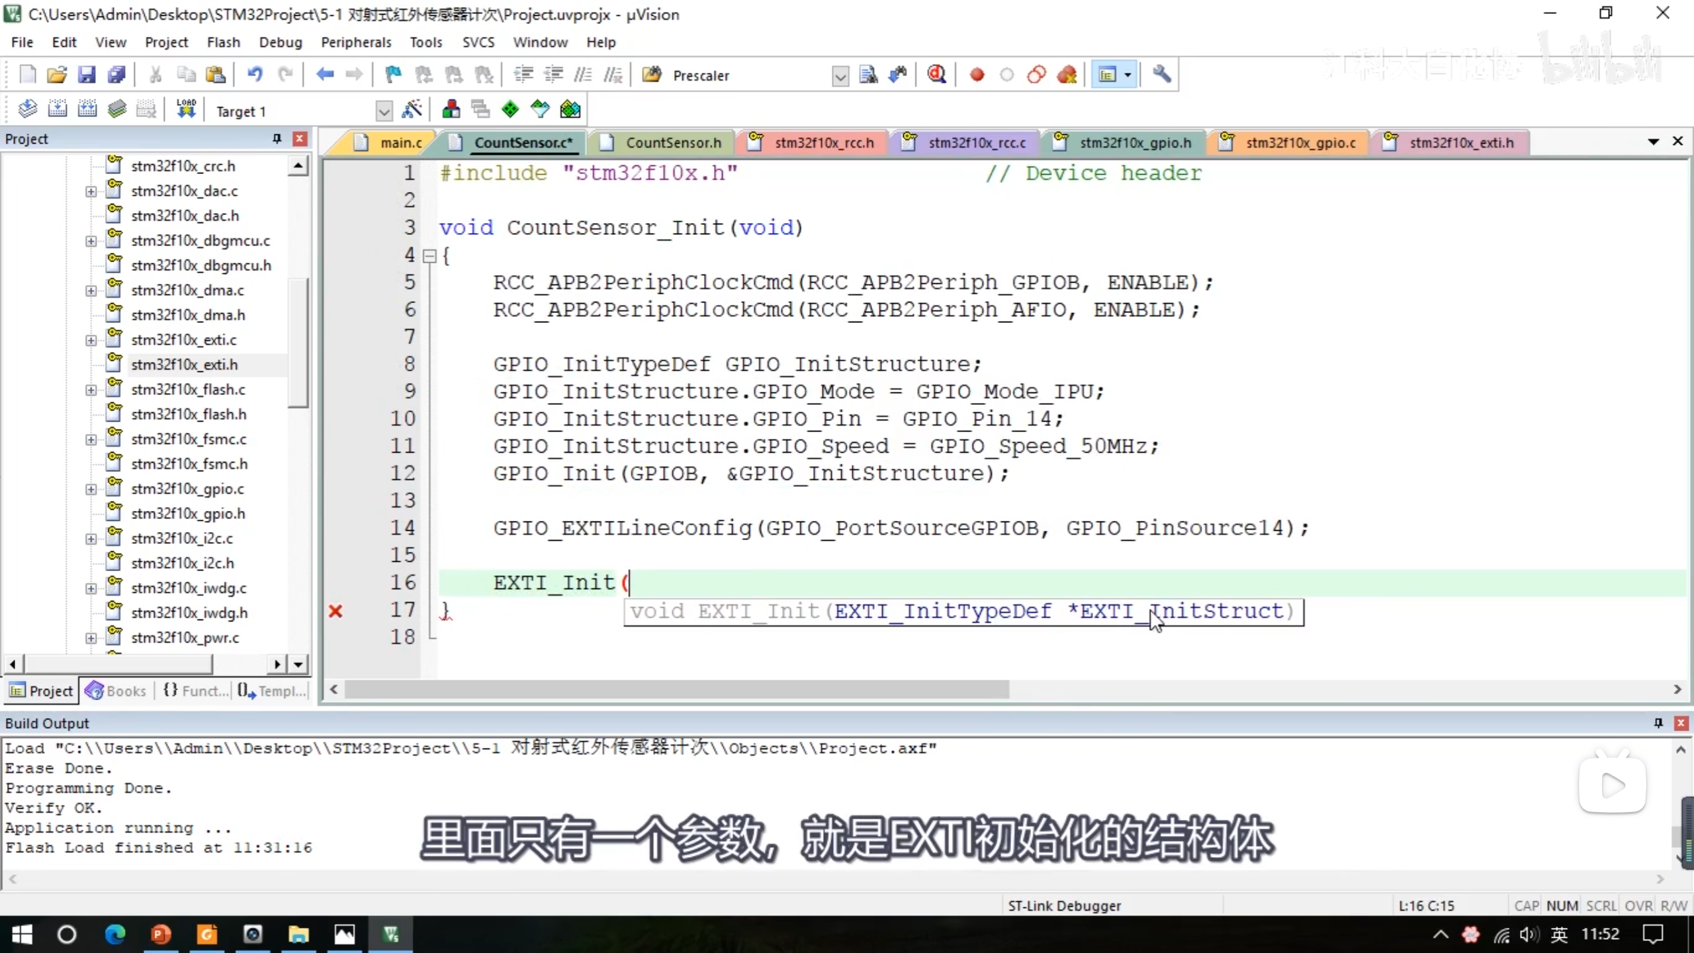Open the Peripherals menu
Image resolution: width=1694 pixels, height=953 pixels.
coord(356,42)
